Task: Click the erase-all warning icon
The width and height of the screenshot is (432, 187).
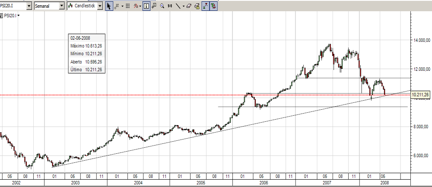Action: 197,6
